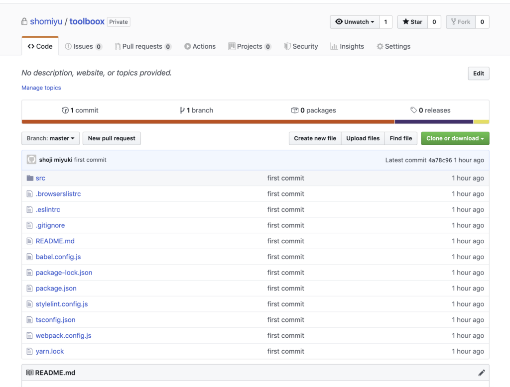The width and height of the screenshot is (510, 387).
Task: Click the package box icon
Action: pyautogui.click(x=295, y=110)
